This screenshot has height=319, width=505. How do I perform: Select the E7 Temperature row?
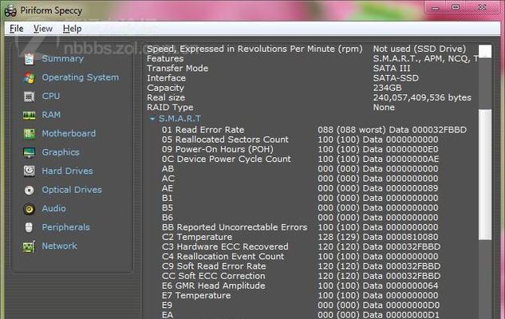(300, 295)
